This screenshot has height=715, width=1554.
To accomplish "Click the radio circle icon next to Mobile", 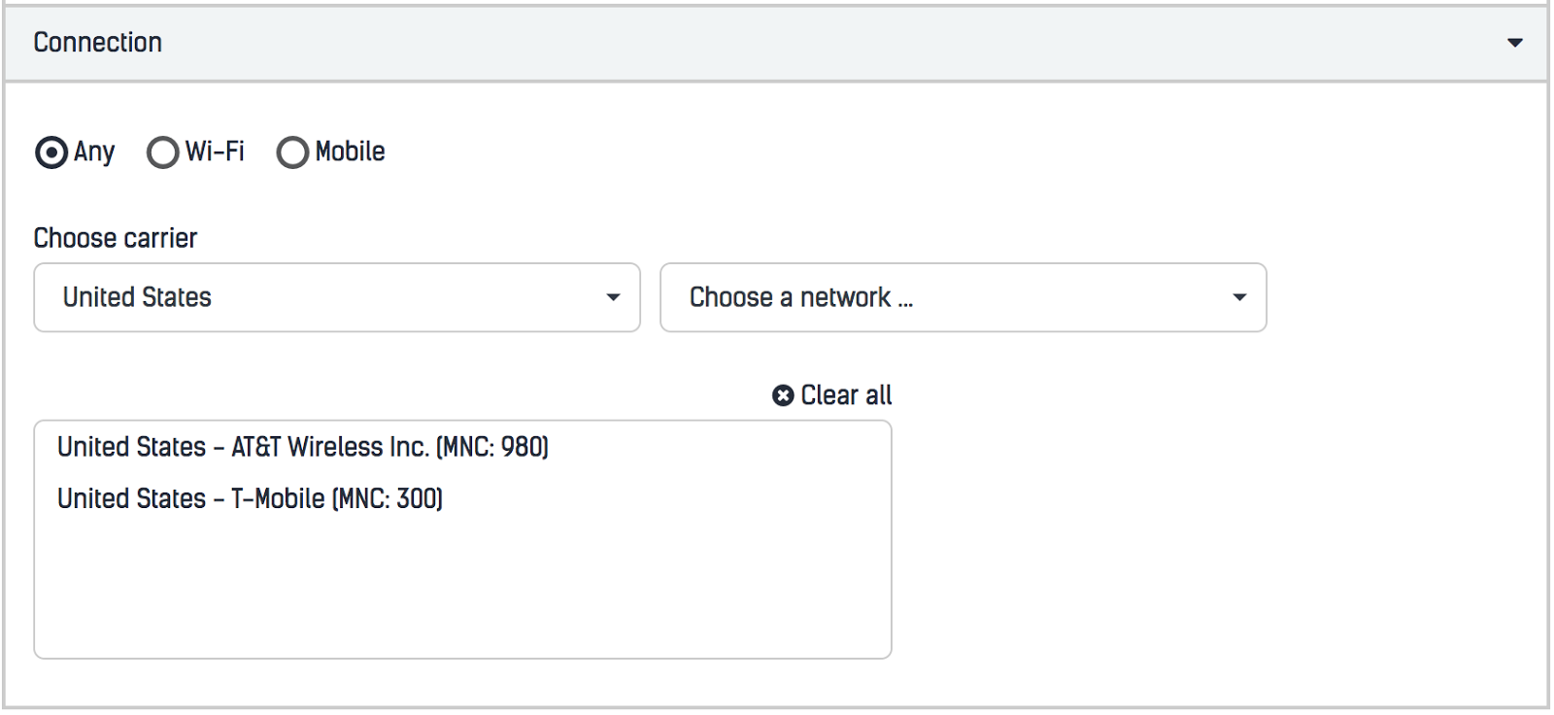I will [x=292, y=153].
